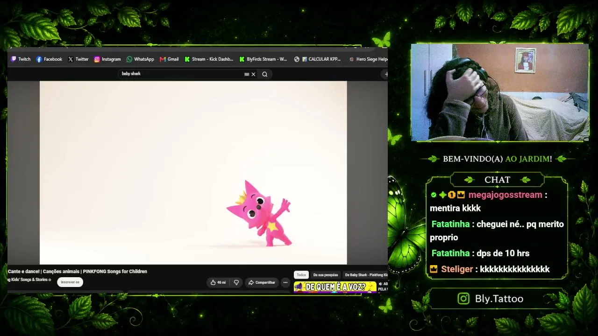Click the 'BEM-VINDO(A) AO JARDIM!' banner text
Screen dimensions: 598x336
pos(497,159)
